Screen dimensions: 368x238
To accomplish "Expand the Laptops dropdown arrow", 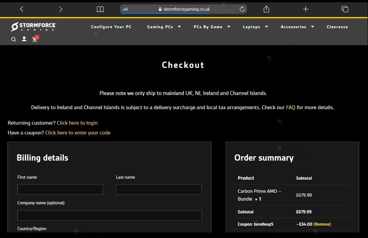I will coord(266,27).
